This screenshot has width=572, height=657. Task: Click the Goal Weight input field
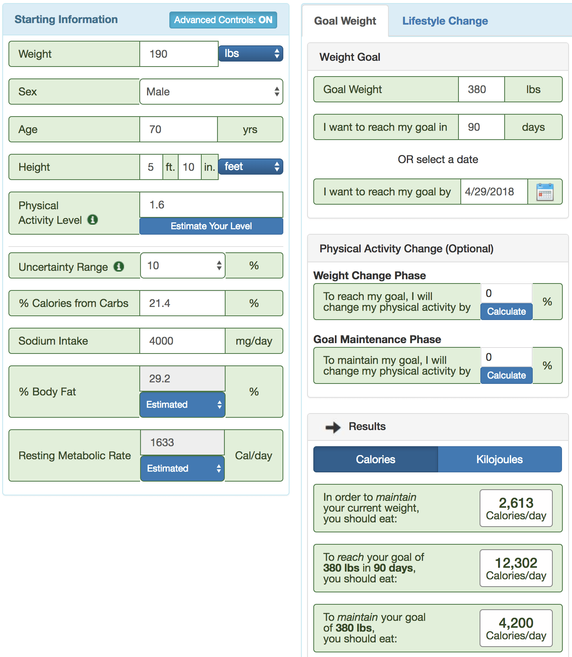click(x=481, y=90)
